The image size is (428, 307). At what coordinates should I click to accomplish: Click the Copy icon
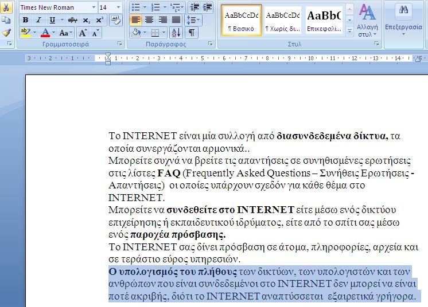(x=6, y=20)
